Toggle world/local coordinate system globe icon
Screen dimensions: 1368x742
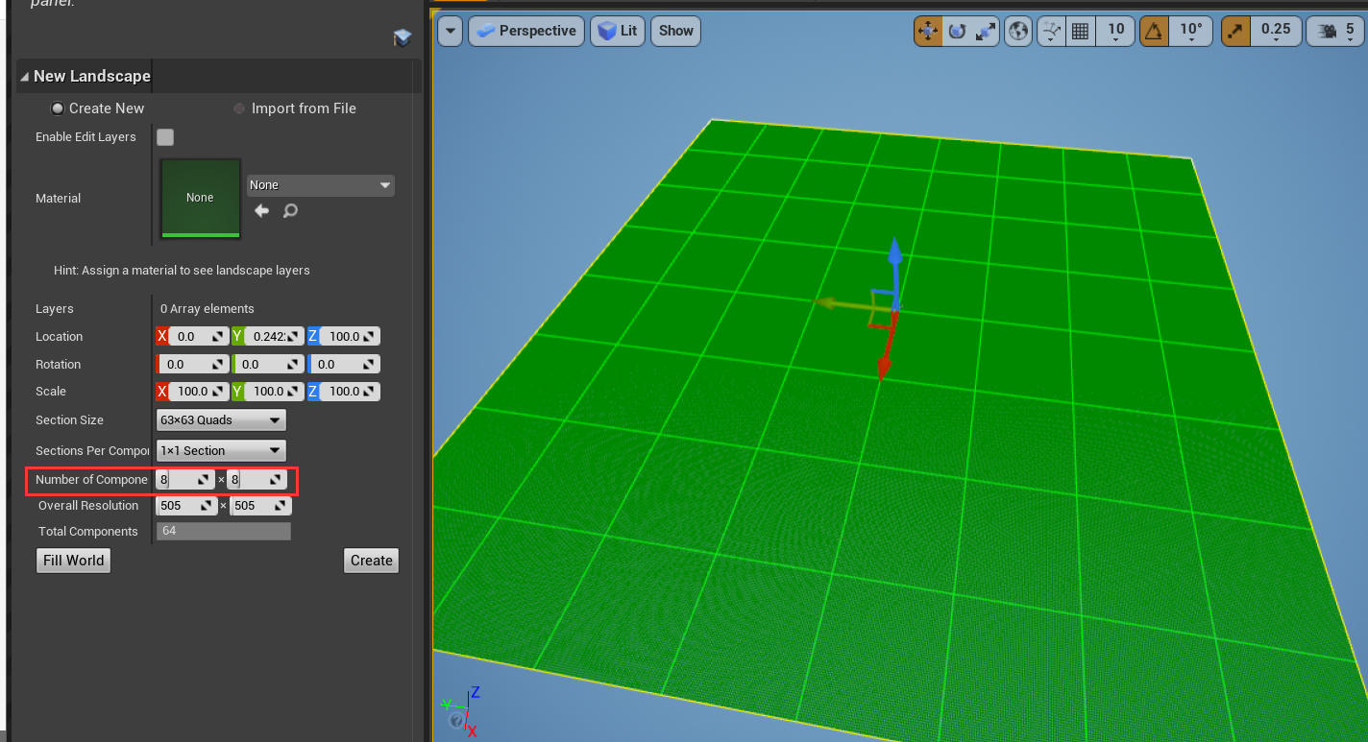tap(1018, 31)
